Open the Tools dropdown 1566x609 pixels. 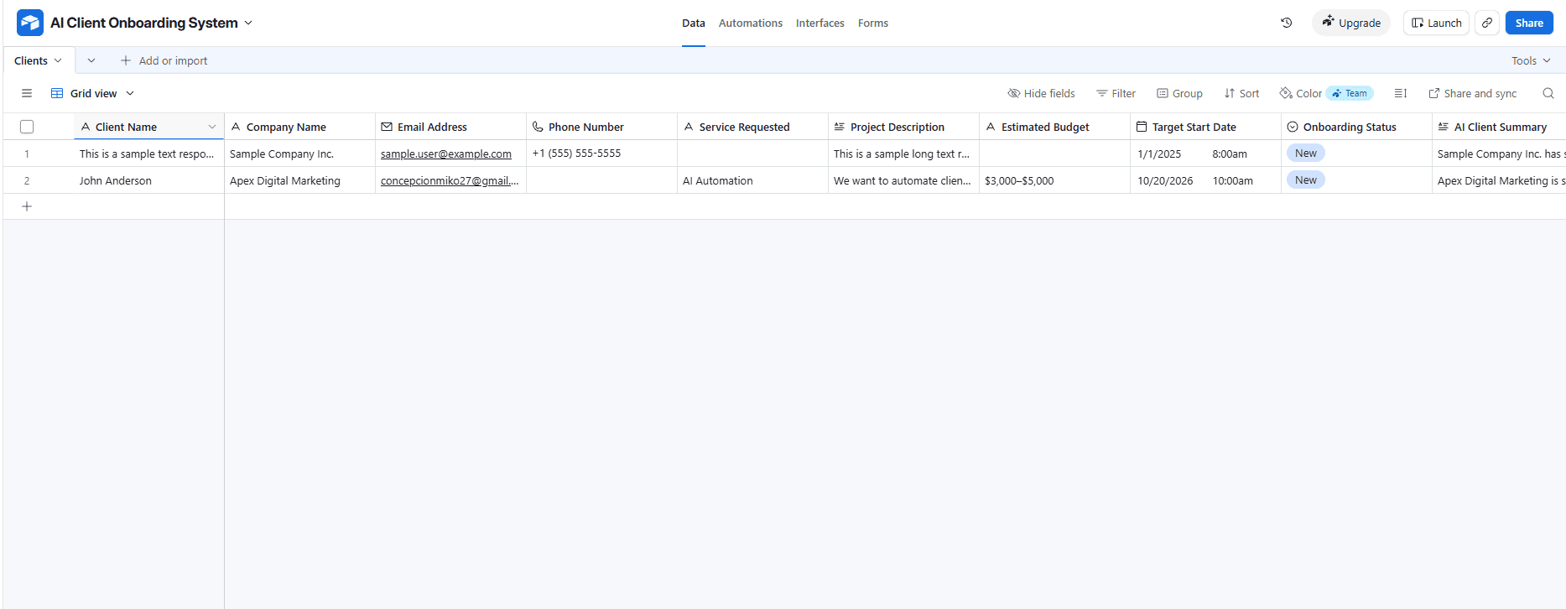click(x=1531, y=60)
